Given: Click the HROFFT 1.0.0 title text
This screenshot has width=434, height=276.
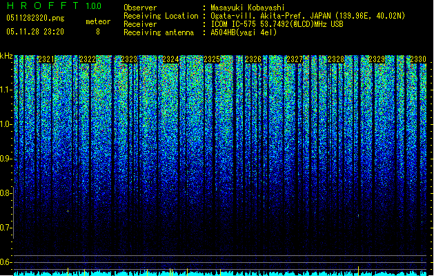Looking at the screenshot, I should coord(54,6).
